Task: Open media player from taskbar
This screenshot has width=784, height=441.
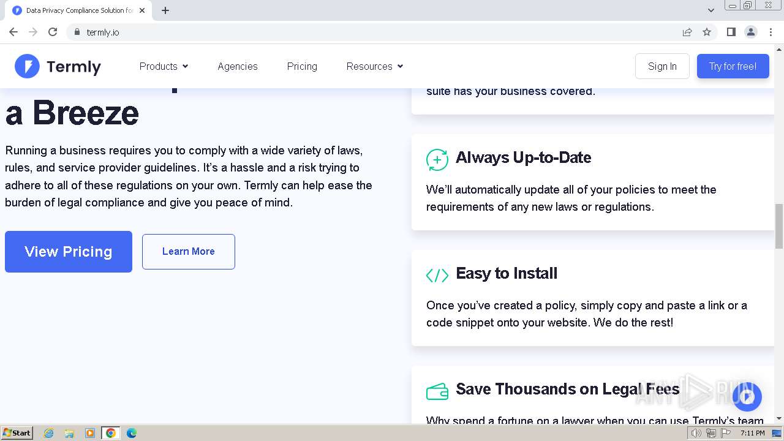Action: coord(90,433)
